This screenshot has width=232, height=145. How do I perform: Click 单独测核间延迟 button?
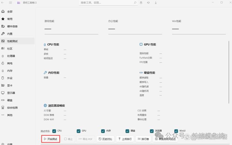point(165,139)
